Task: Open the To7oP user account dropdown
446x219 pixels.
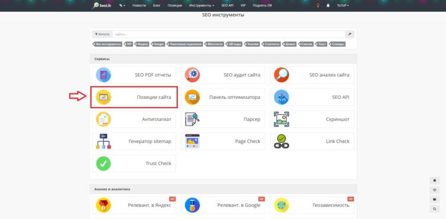Action: pyautogui.click(x=343, y=5)
